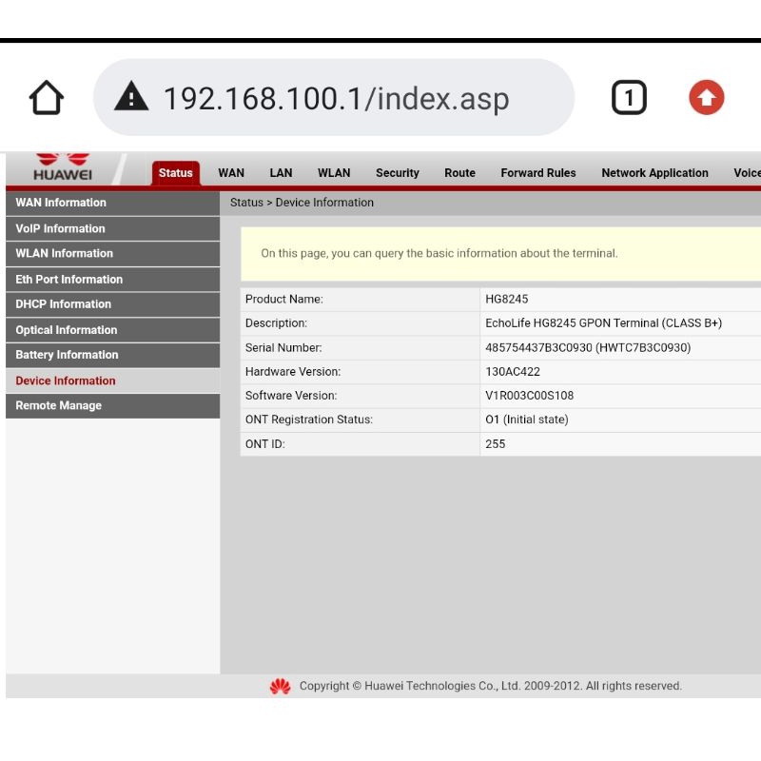Open Optical Information page
The height and width of the screenshot is (761, 761).
(x=67, y=330)
